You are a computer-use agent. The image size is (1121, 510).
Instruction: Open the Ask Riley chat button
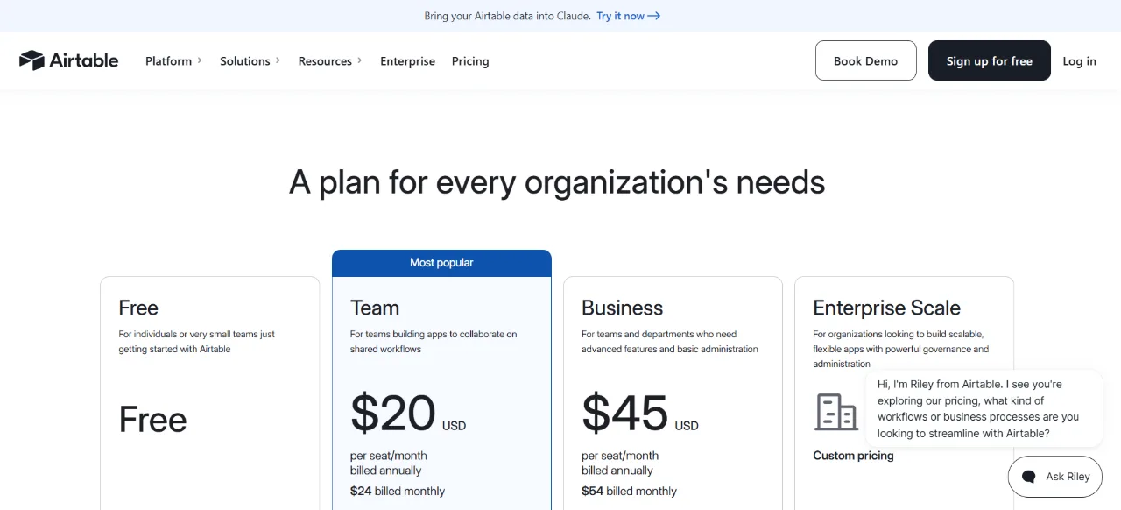1055,477
